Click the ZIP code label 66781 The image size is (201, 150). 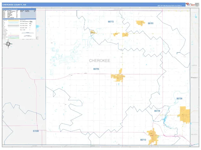[151, 23]
